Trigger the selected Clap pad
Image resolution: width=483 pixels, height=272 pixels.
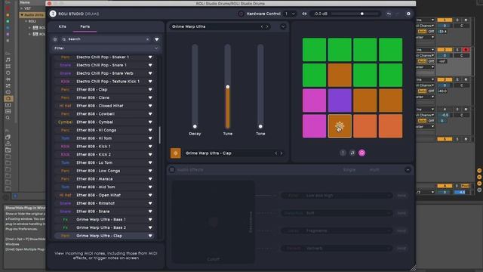coord(340,126)
